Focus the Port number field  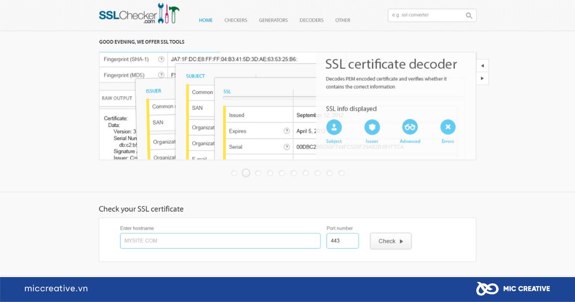(x=343, y=241)
